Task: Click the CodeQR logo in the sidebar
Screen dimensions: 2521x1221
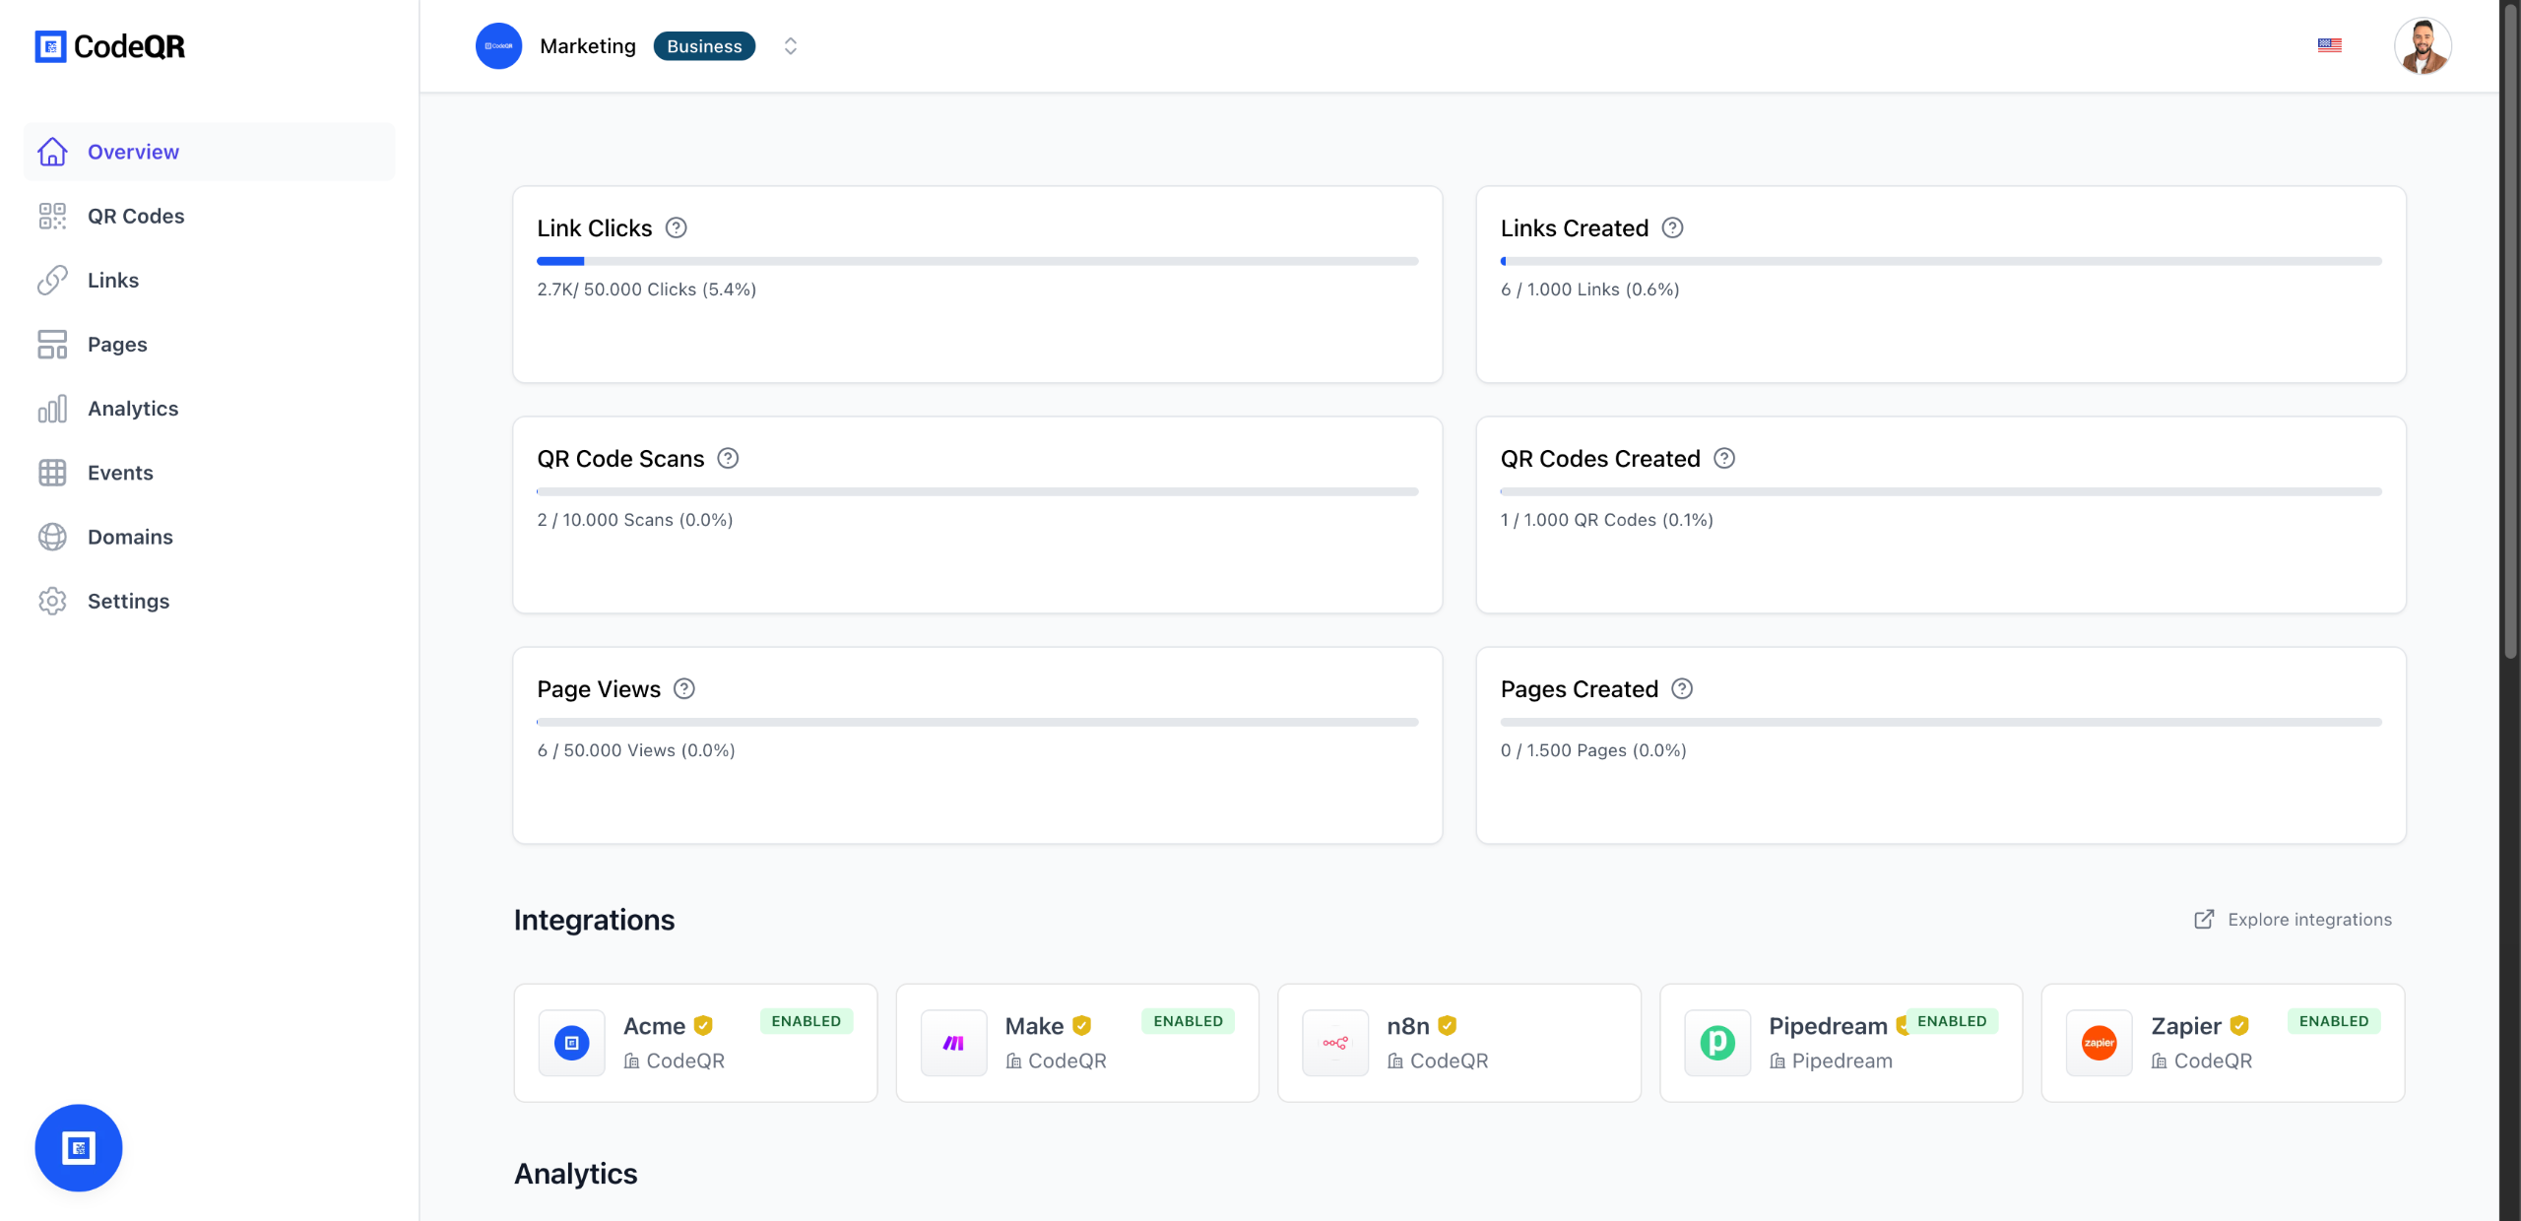Action: (109, 46)
